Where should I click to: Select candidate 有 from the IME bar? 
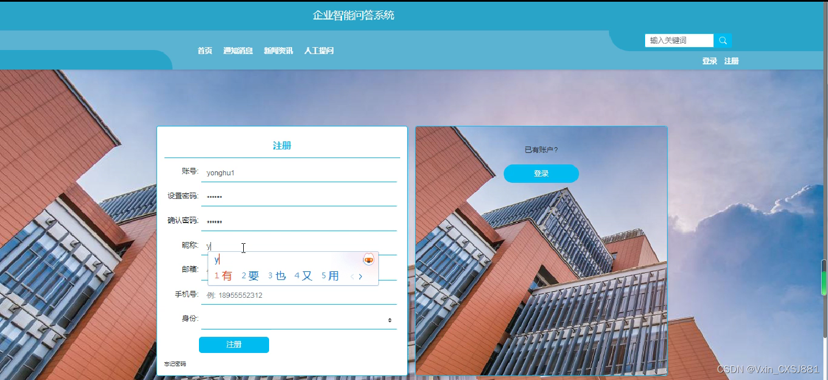click(225, 275)
